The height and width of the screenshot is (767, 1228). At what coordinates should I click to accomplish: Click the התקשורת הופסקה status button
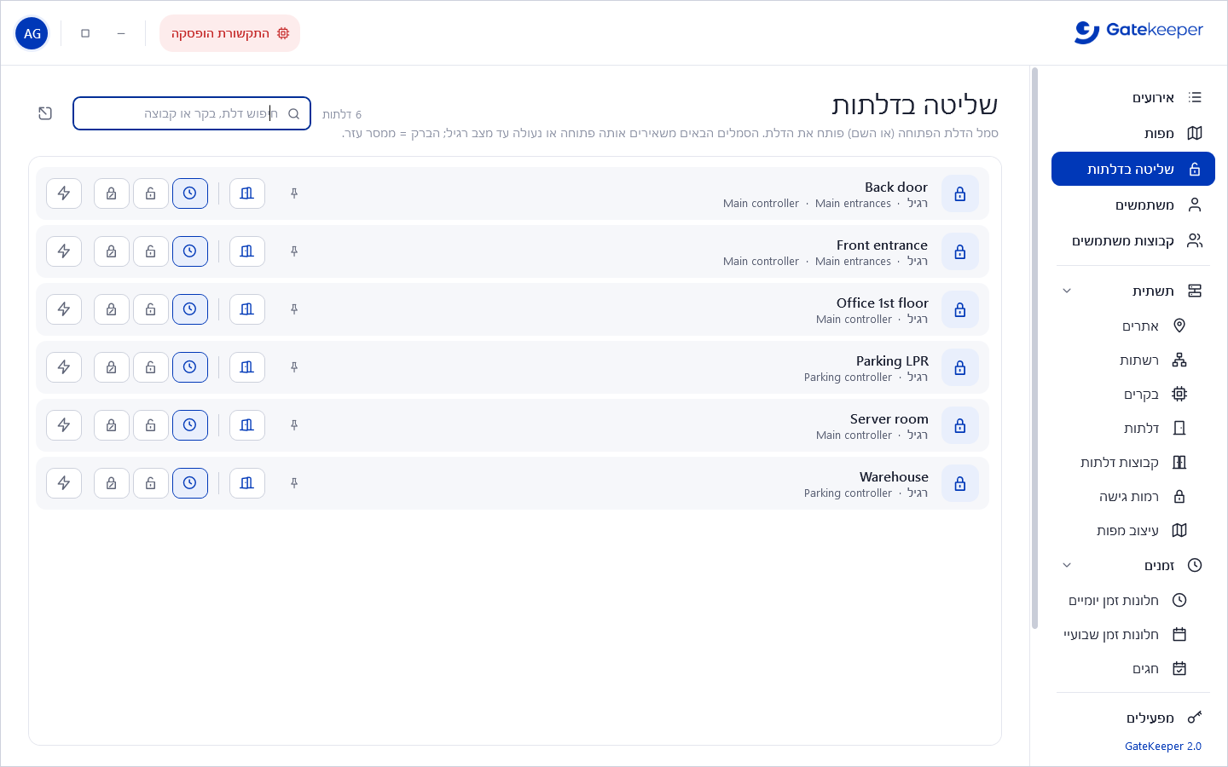click(230, 33)
